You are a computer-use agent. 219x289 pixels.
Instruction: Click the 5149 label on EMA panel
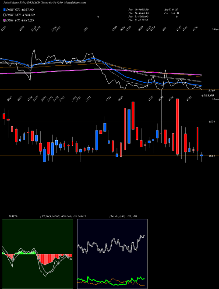(x=212, y=91)
